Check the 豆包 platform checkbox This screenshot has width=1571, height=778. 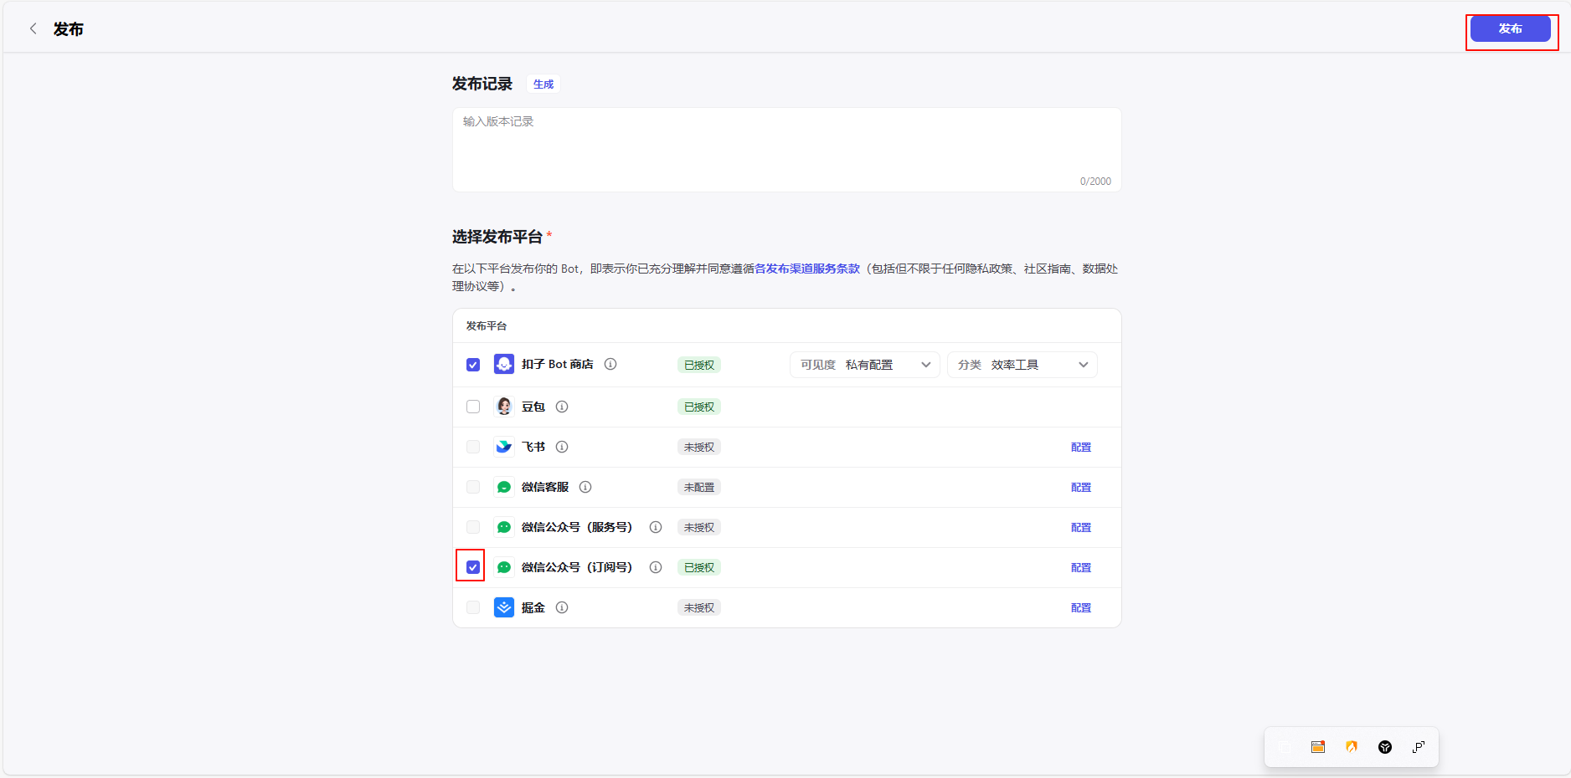pos(473,407)
